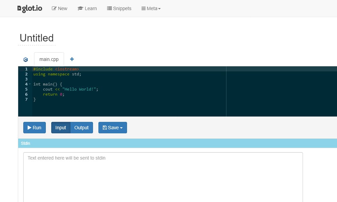Click the pencil icon next to New
This screenshot has height=202, width=337.
(54, 8)
